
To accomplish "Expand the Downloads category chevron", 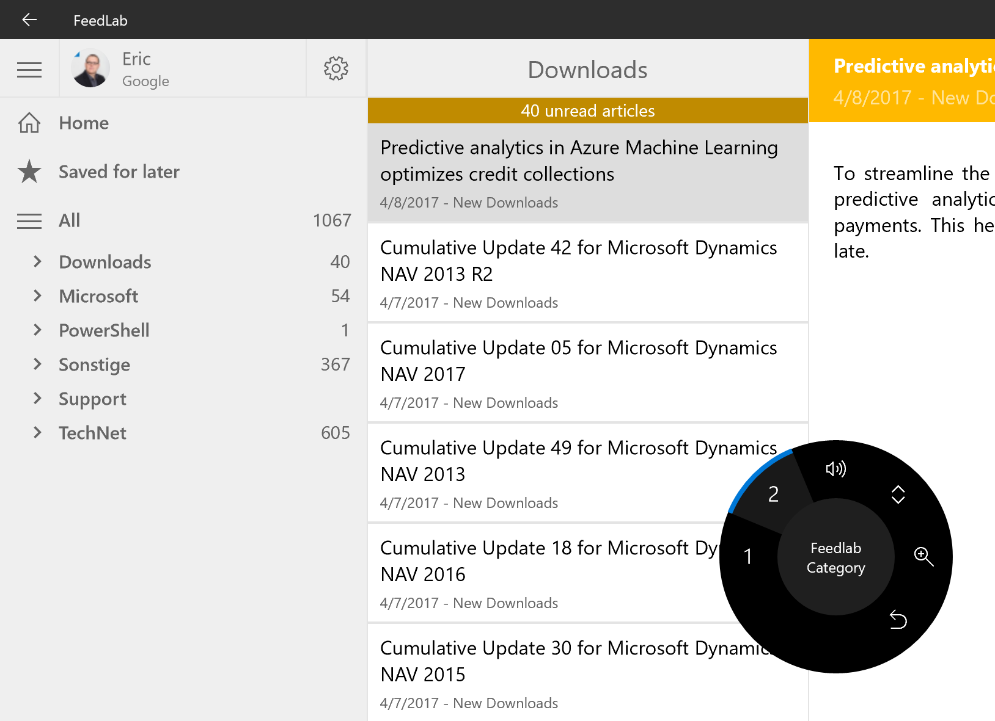I will click(x=37, y=261).
